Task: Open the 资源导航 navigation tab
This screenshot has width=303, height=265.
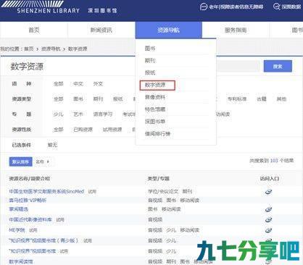Action: [x=168, y=30]
